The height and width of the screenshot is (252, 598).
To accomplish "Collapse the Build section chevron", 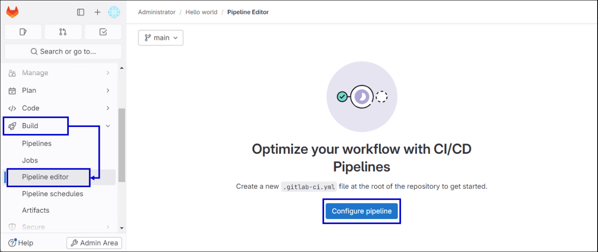I will click(108, 126).
